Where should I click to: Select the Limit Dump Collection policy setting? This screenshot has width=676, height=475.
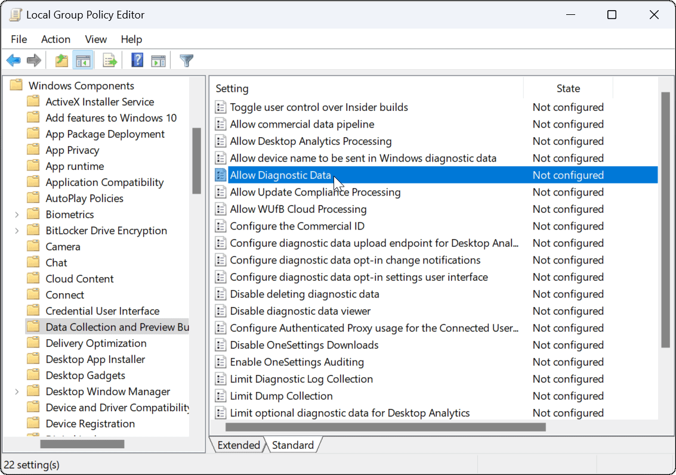(281, 396)
